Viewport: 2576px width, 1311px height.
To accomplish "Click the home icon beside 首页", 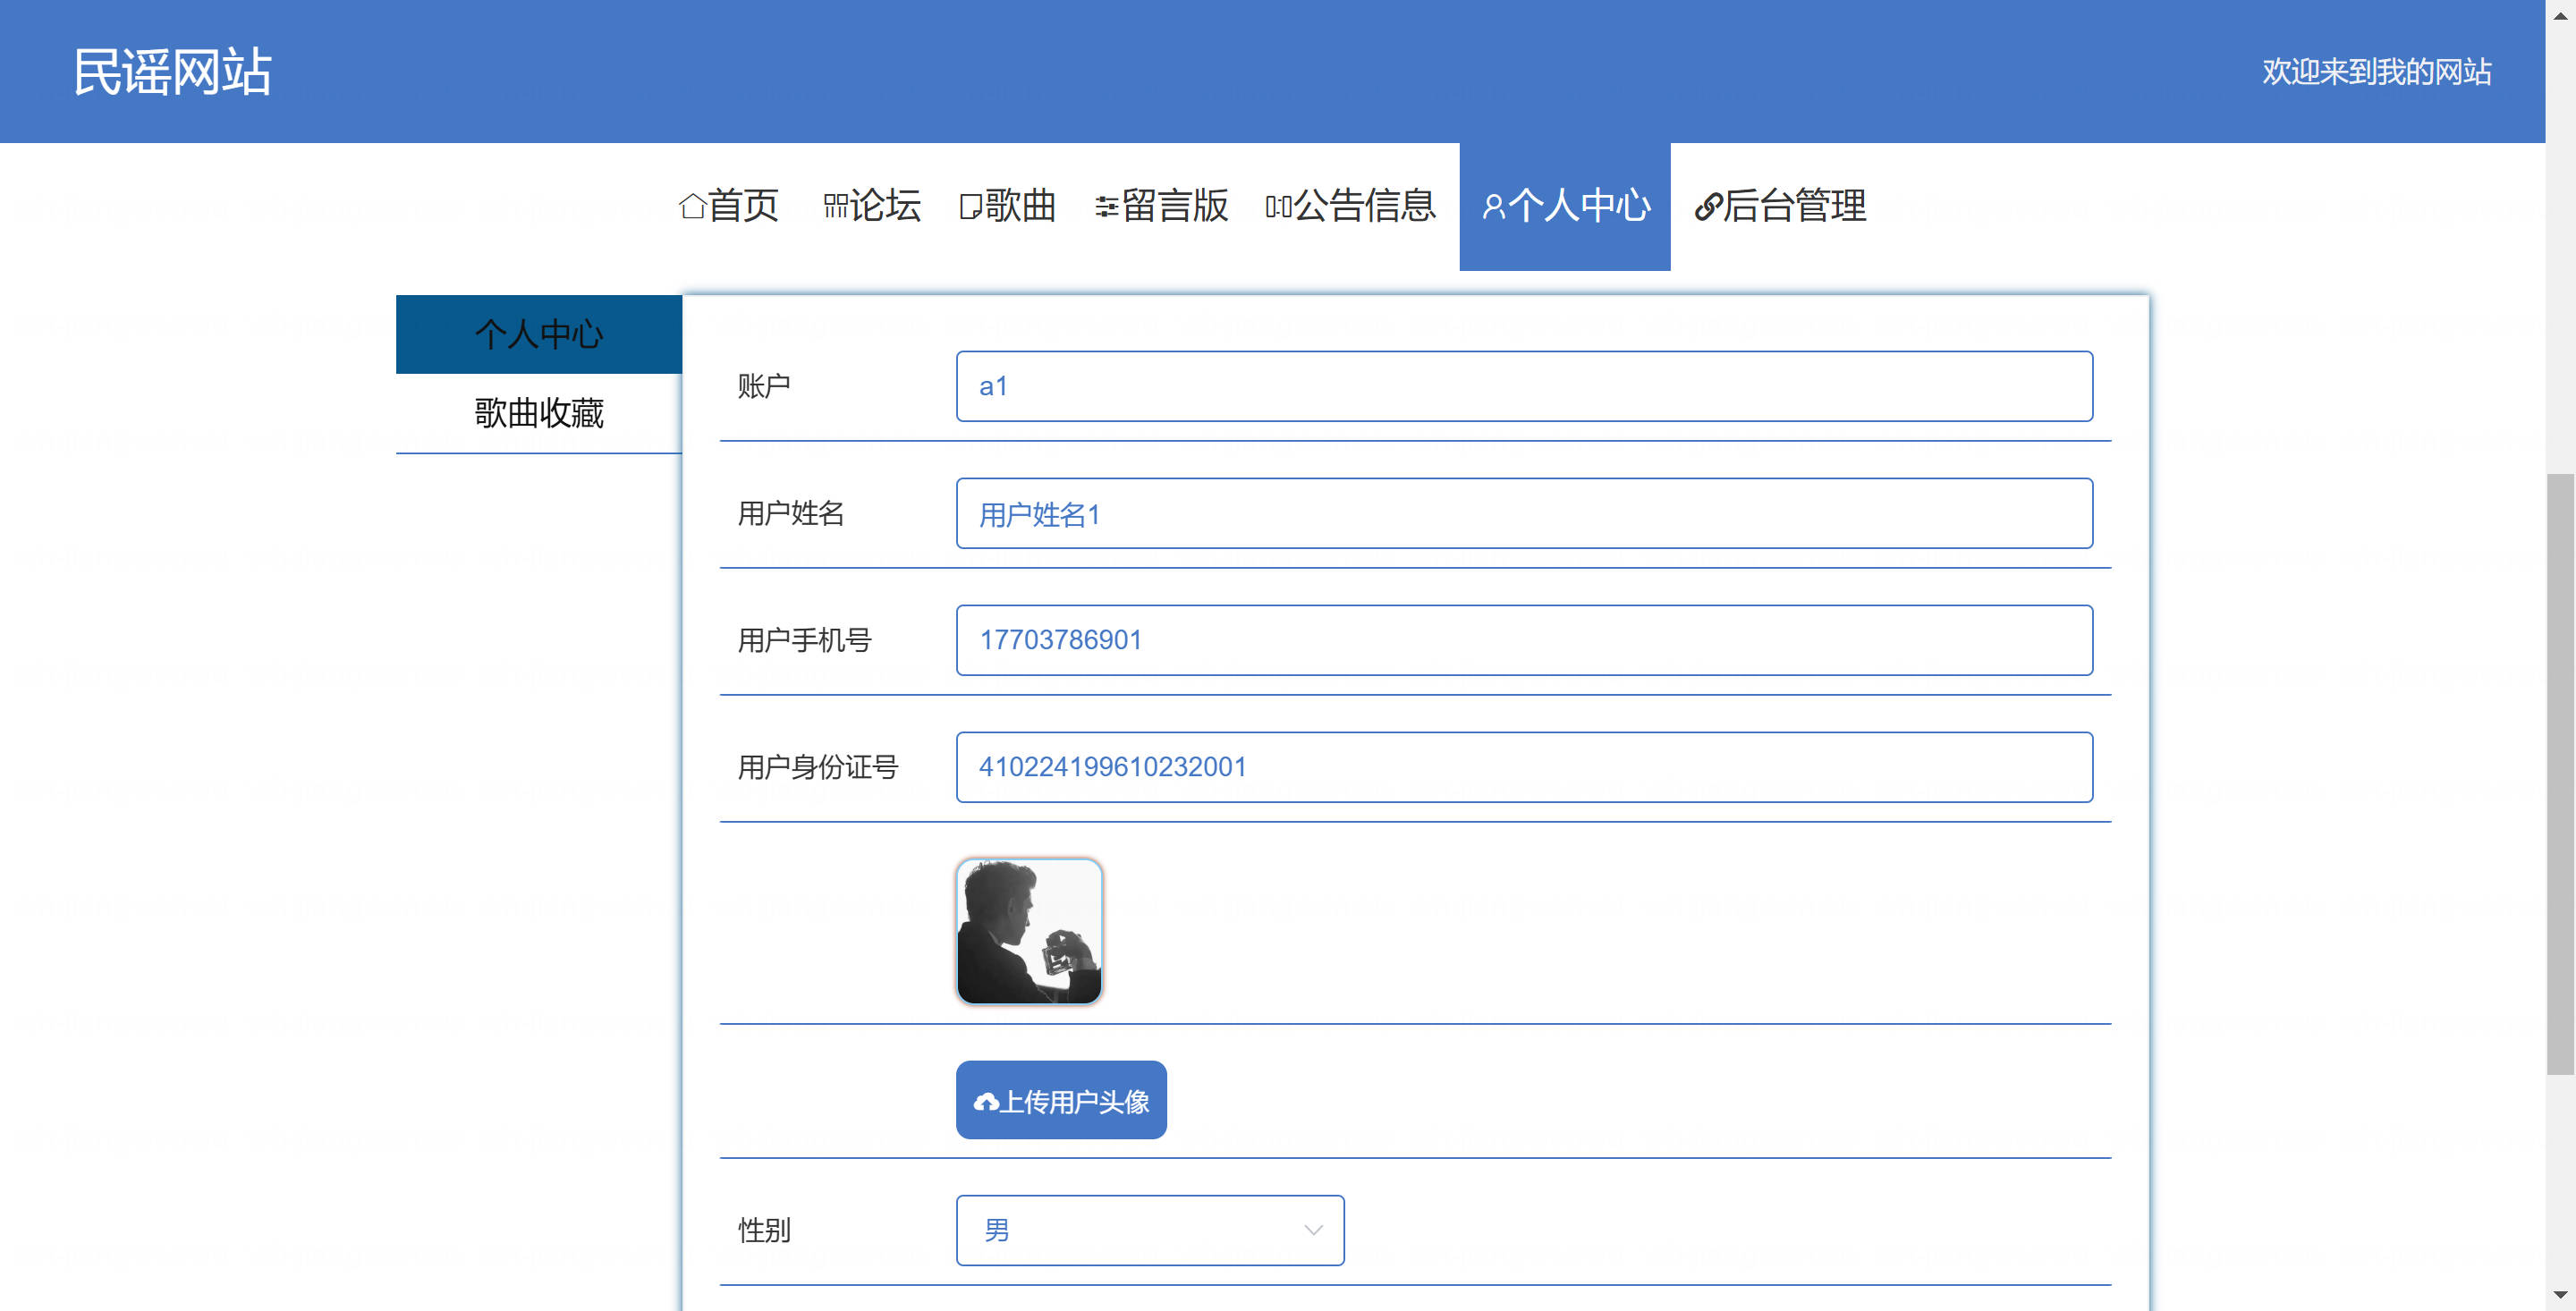I will [692, 207].
